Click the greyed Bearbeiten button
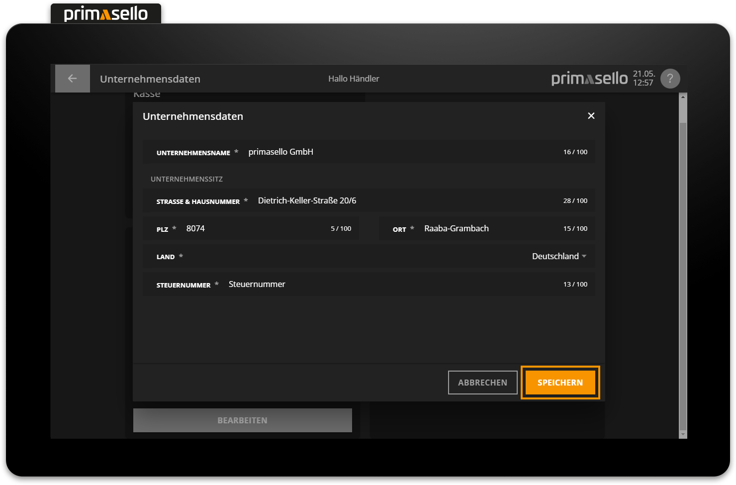 (x=242, y=420)
